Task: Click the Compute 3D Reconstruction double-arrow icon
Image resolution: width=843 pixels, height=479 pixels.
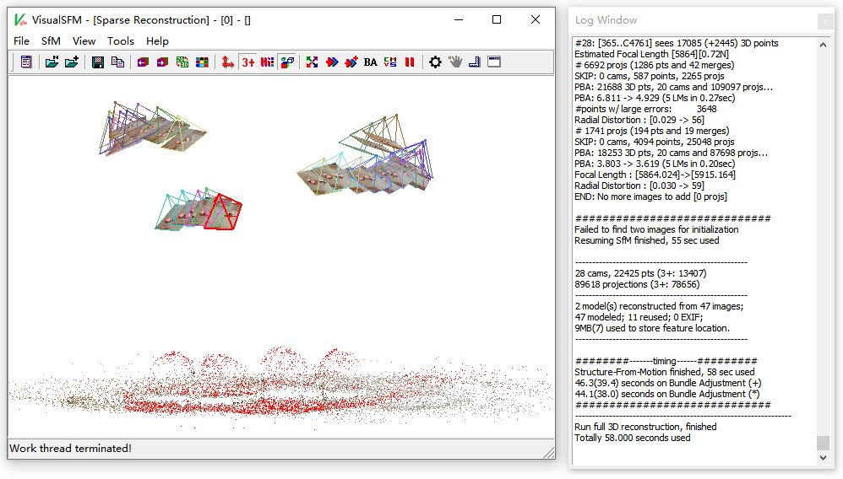Action: point(332,62)
